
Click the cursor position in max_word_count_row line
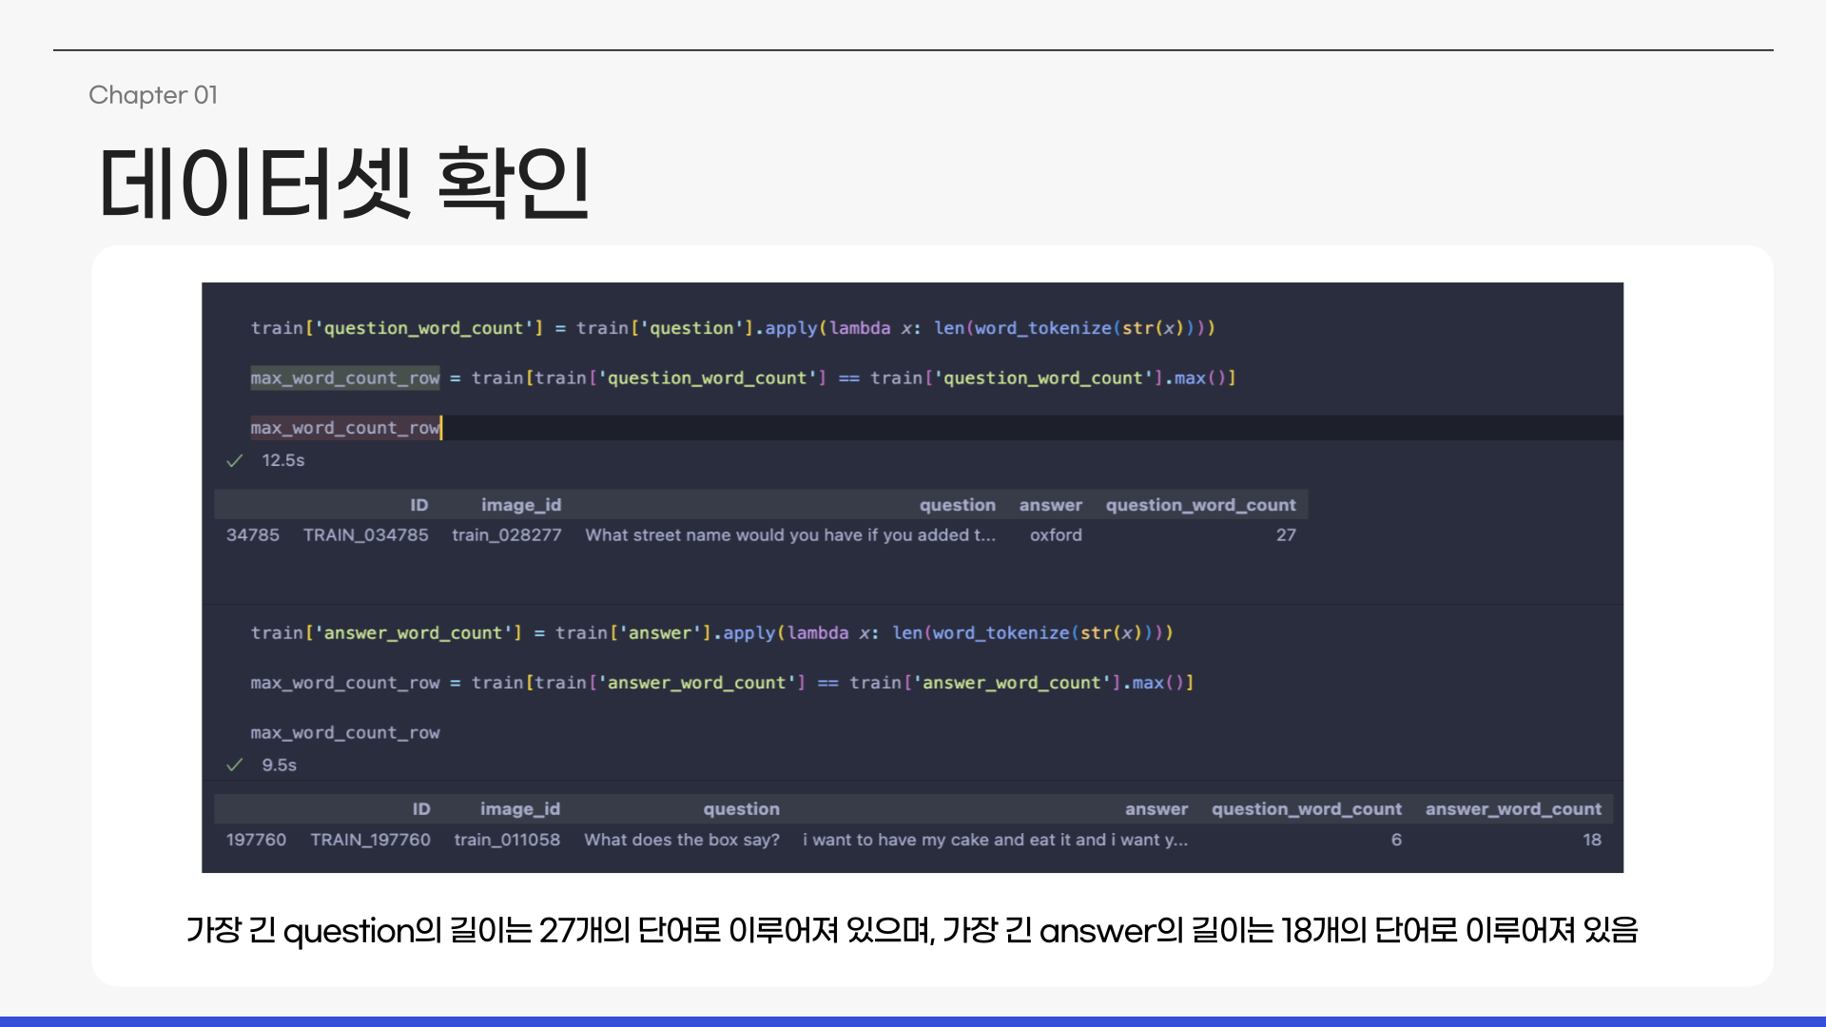click(440, 428)
